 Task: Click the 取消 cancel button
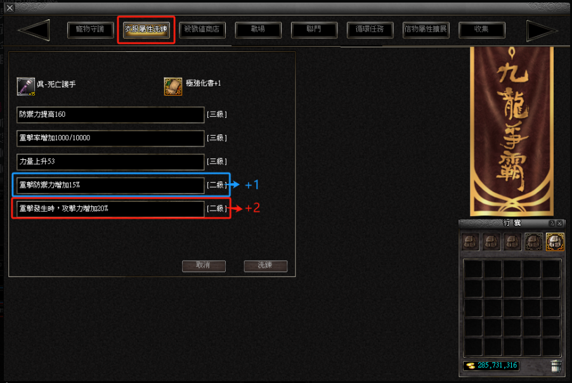(204, 266)
